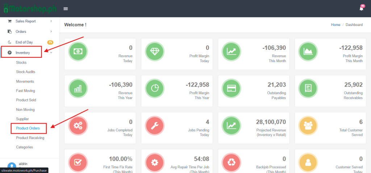Click the notification bell icon
Viewport: 371px width, 173px height.
(x=361, y=8)
